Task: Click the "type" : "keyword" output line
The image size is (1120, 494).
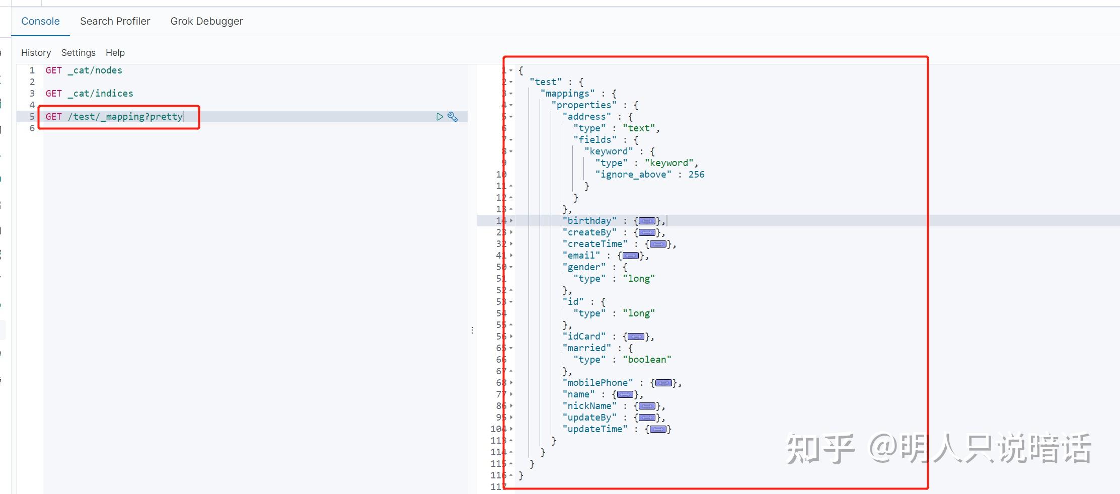Action: [x=647, y=163]
